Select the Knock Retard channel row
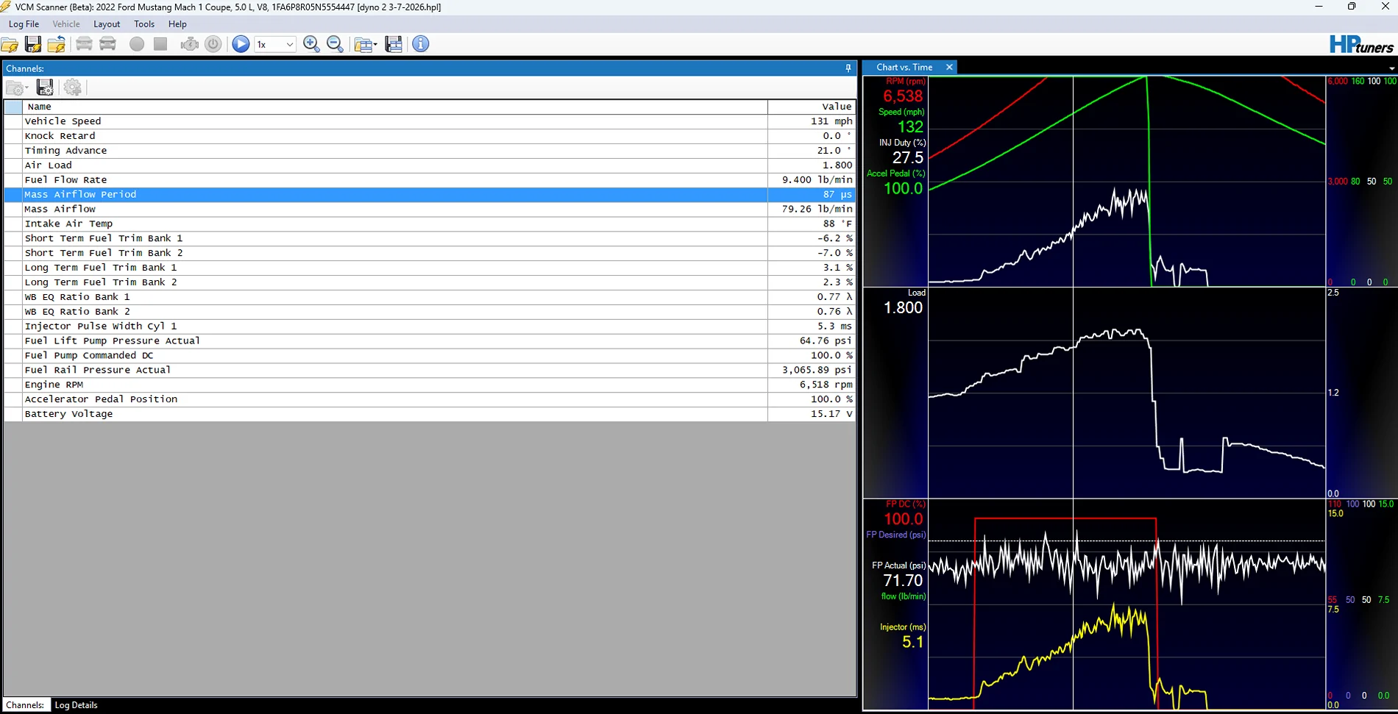Image resolution: width=1398 pixels, height=714 pixels. (x=430, y=136)
